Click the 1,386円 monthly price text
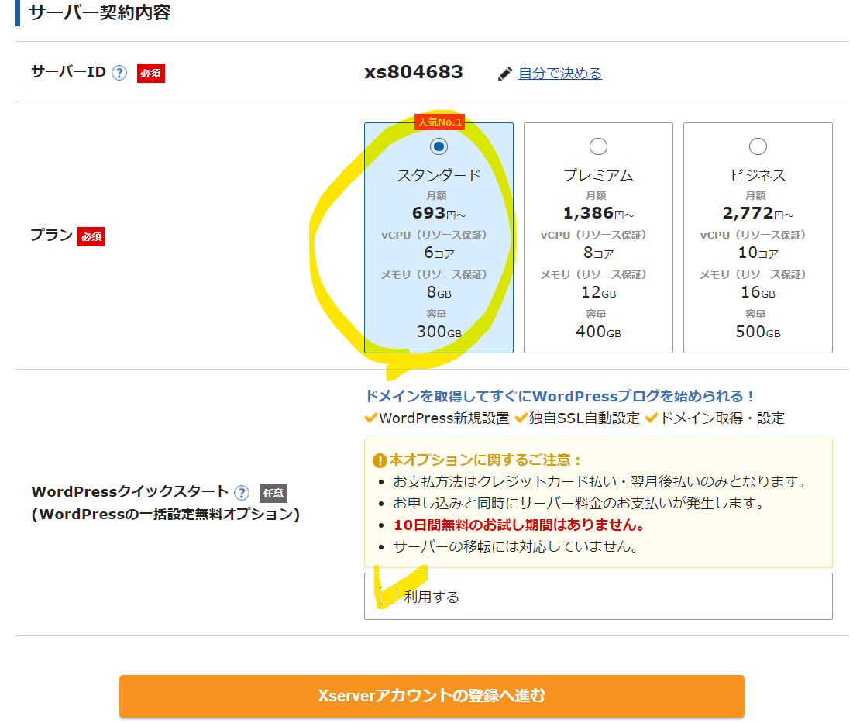The height and width of the screenshot is (723, 853). point(598,213)
